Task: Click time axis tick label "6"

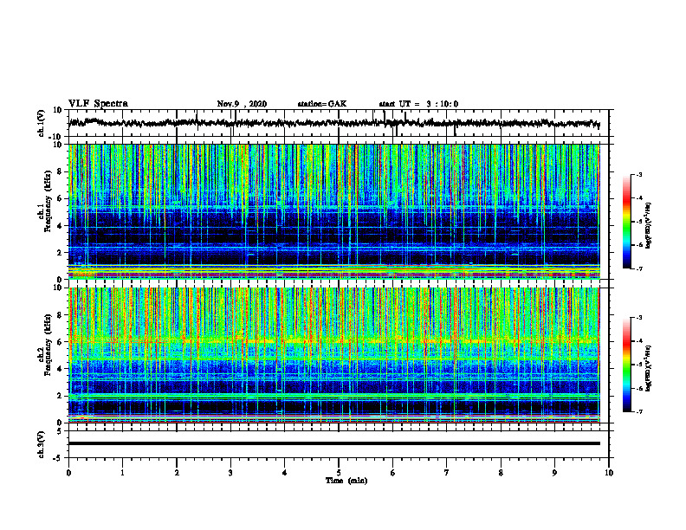Action: 393,473
